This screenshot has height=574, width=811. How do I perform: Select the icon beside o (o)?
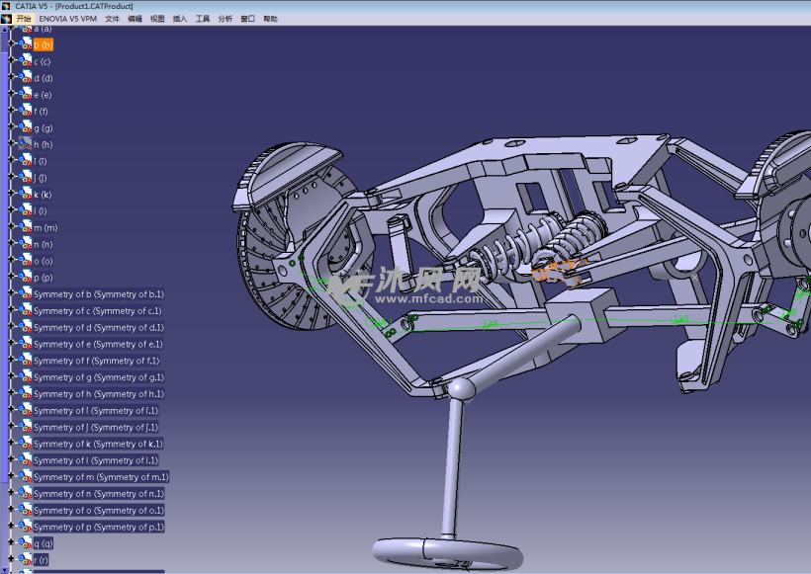pos(26,261)
